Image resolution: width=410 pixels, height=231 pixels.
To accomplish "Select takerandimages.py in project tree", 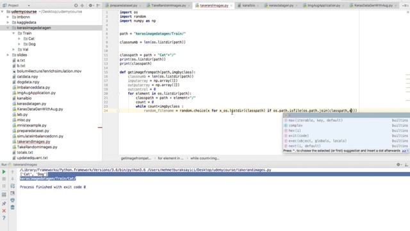I will point(33,142).
